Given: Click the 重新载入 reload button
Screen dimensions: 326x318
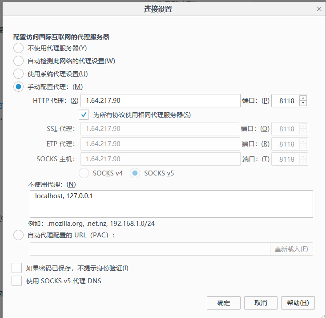Looking at the screenshot, I should click(291, 249).
